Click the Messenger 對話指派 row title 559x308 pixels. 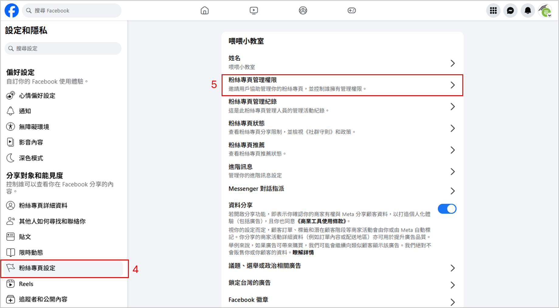[x=256, y=189]
